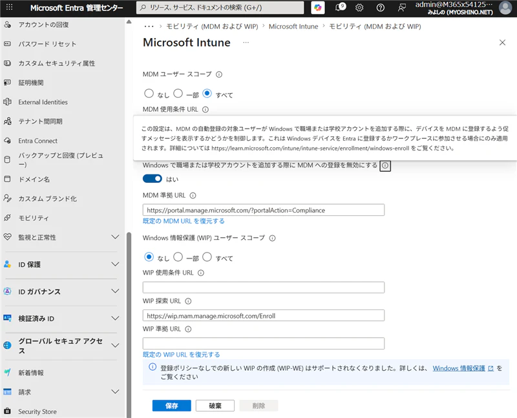517x418 pixels.
Task: Click into the WIP 使用条件 URL field
Action: coord(264,287)
